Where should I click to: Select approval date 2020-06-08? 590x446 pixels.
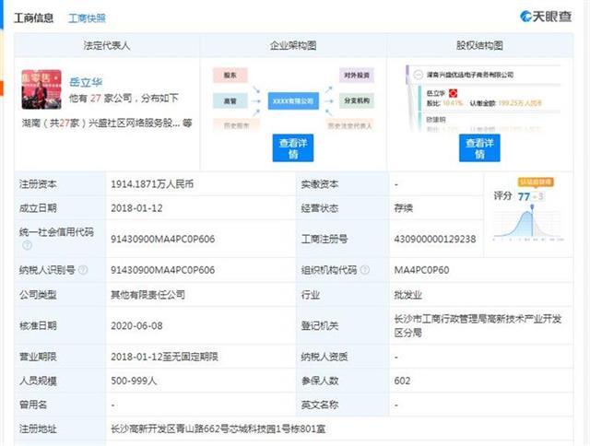[x=136, y=325]
